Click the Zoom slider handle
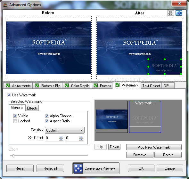The height and width of the screenshot is (179, 189). pyautogui.click(x=13, y=156)
